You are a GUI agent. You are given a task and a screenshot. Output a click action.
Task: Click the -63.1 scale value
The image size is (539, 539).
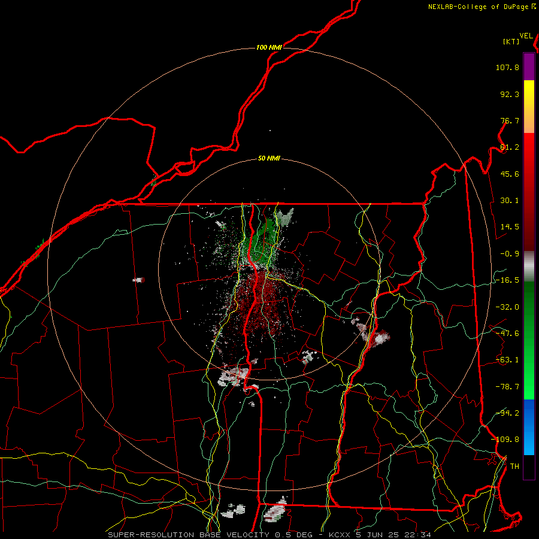coord(507,360)
